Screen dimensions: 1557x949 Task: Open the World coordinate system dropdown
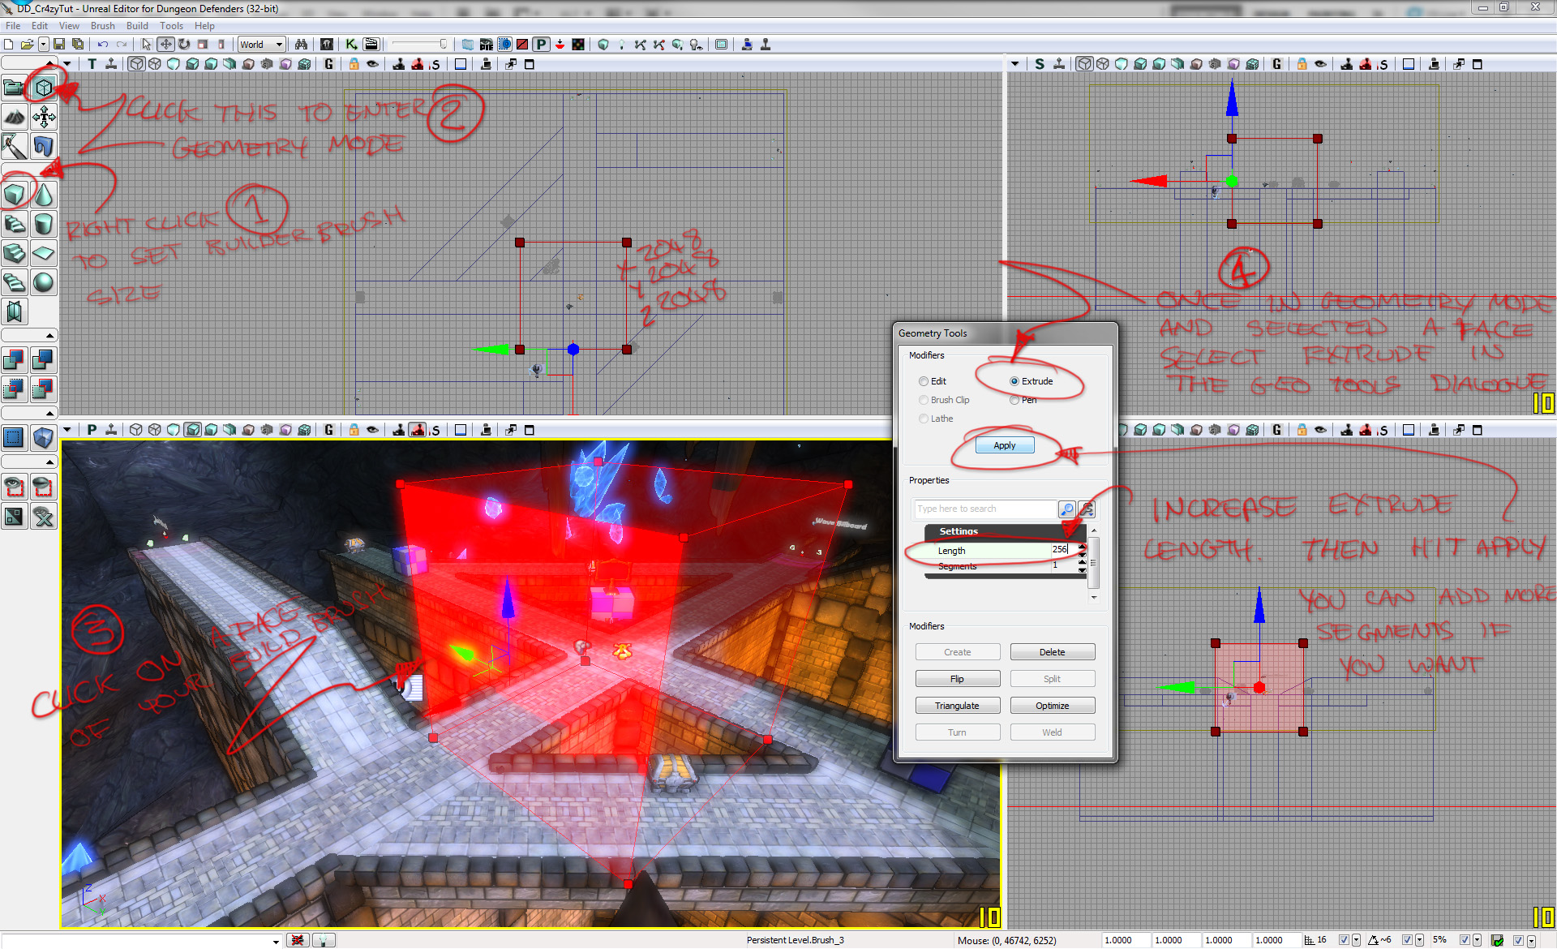click(261, 44)
